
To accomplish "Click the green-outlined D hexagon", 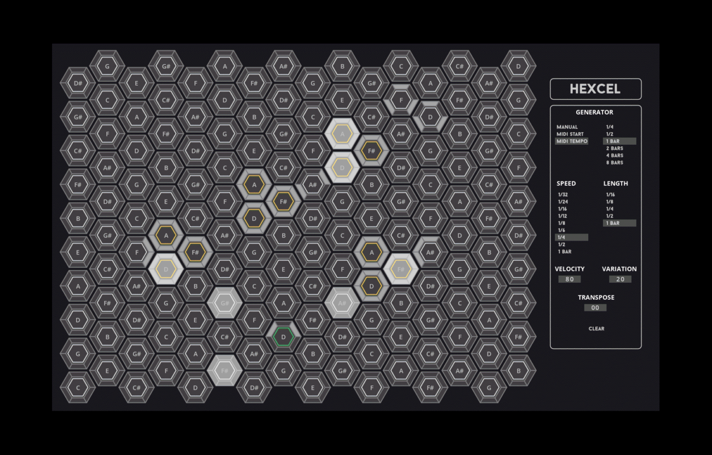I will [x=283, y=337].
